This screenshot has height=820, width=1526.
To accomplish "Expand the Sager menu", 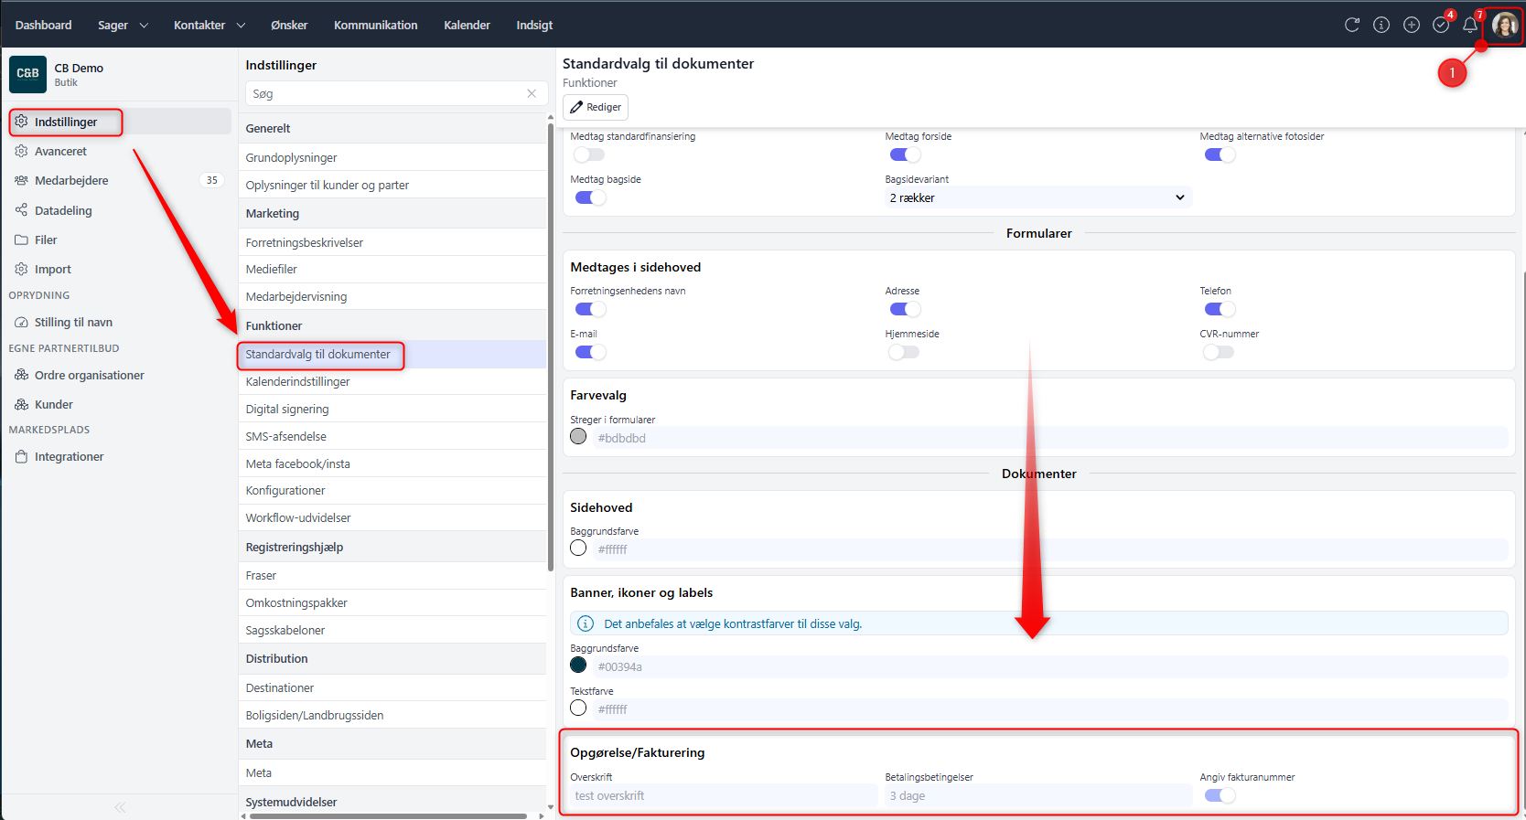I will [x=123, y=25].
